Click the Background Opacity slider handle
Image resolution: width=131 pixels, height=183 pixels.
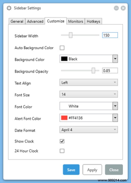tap(93, 71)
